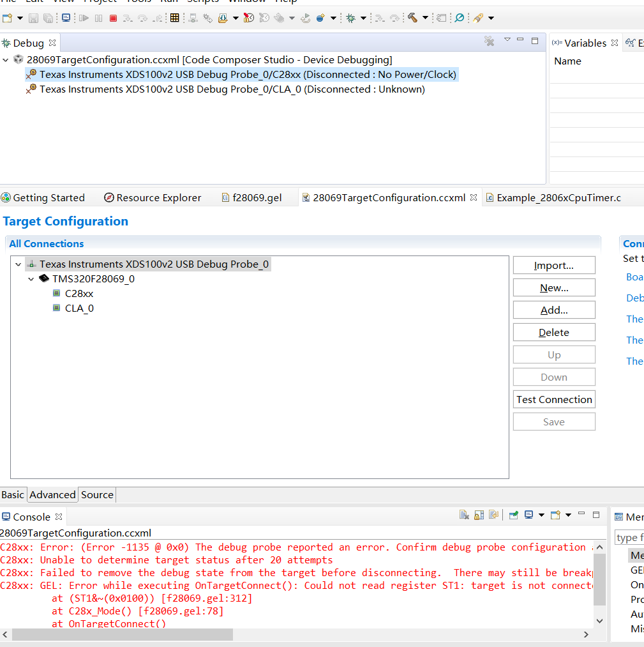644x647 pixels.
Task: Click the Suspend (pause) icon
Action: (x=98, y=18)
